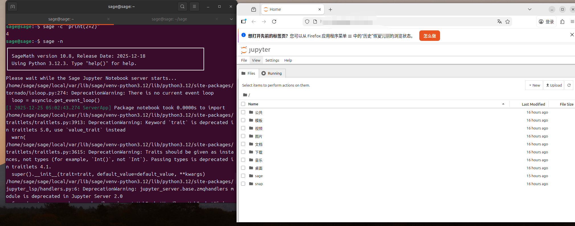
Task: Refresh the Jupyter file list
Action: pos(569,85)
